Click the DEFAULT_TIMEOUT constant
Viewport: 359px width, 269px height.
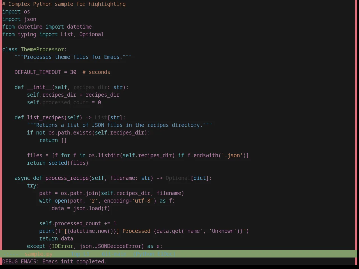tap(38, 72)
